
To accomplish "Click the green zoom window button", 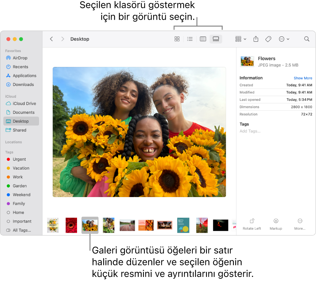I will pos(21,39).
